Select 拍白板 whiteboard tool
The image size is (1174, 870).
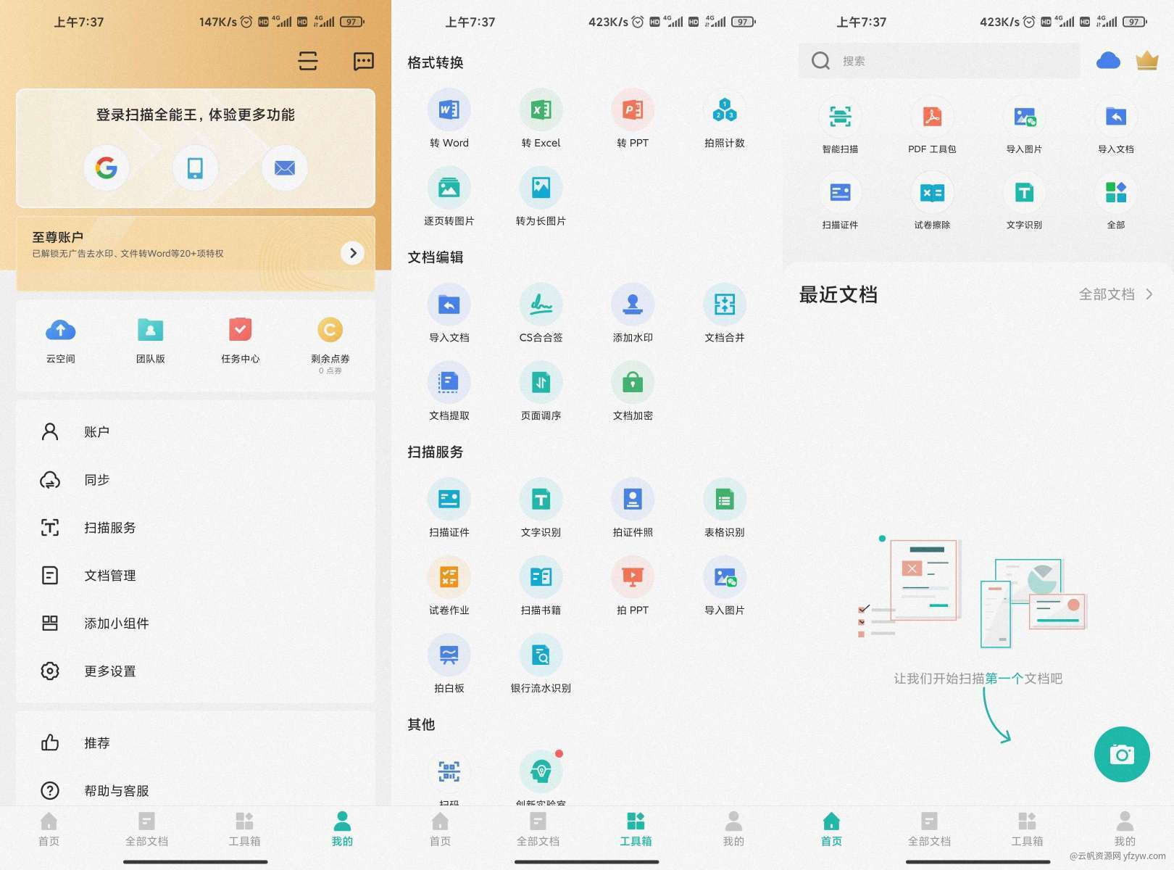pyautogui.click(x=449, y=664)
